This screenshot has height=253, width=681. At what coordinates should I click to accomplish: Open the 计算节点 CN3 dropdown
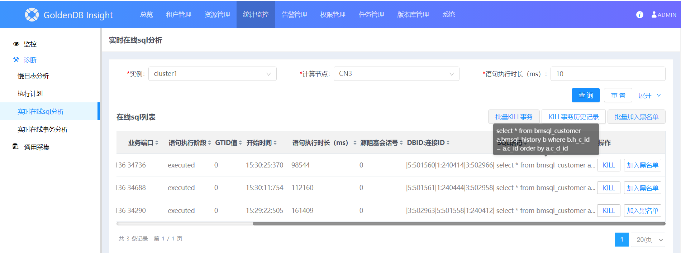(x=396, y=74)
